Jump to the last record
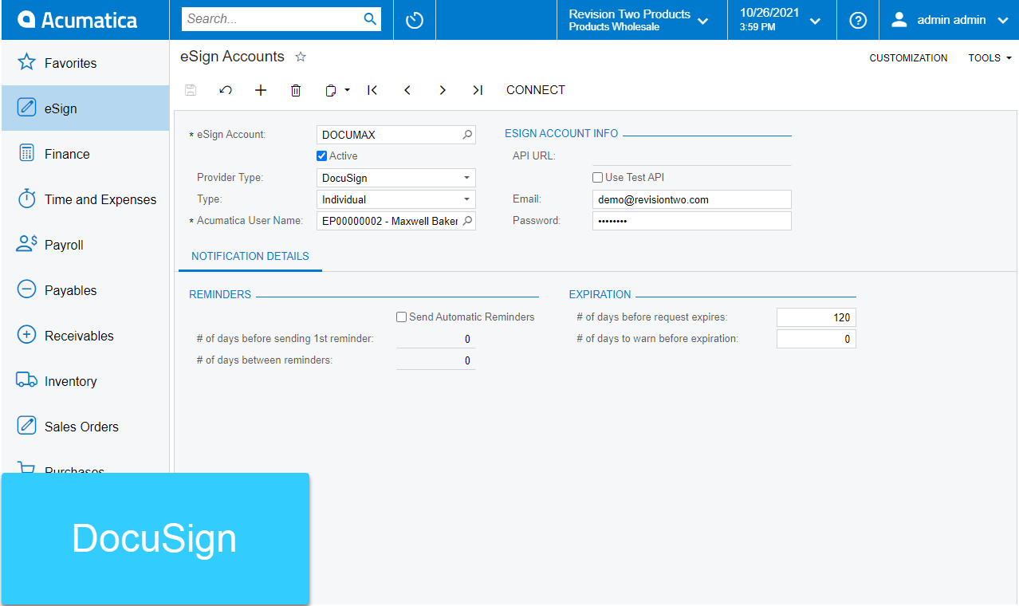The width and height of the screenshot is (1019, 606). pos(478,90)
